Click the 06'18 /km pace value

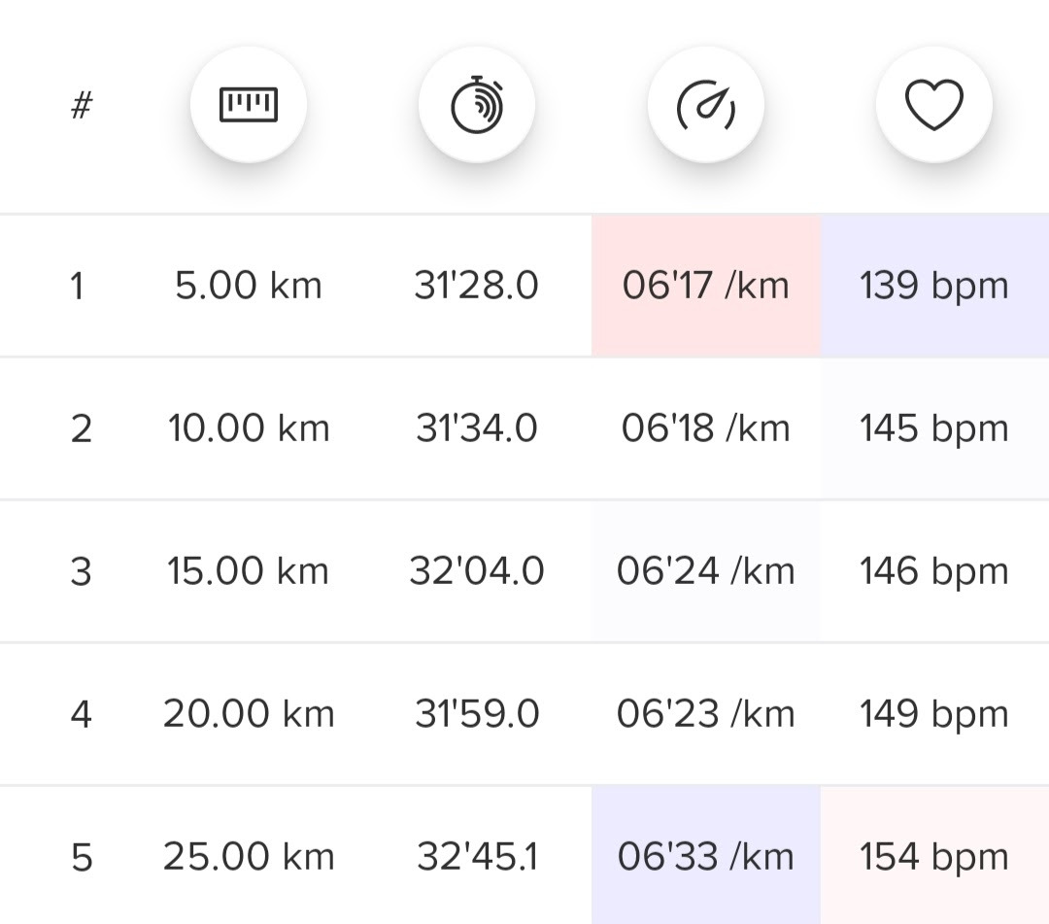706,428
